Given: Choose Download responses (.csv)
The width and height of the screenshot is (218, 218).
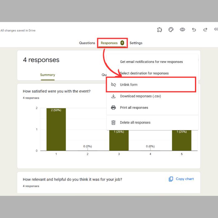Looking at the screenshot, I should [152, 96].
